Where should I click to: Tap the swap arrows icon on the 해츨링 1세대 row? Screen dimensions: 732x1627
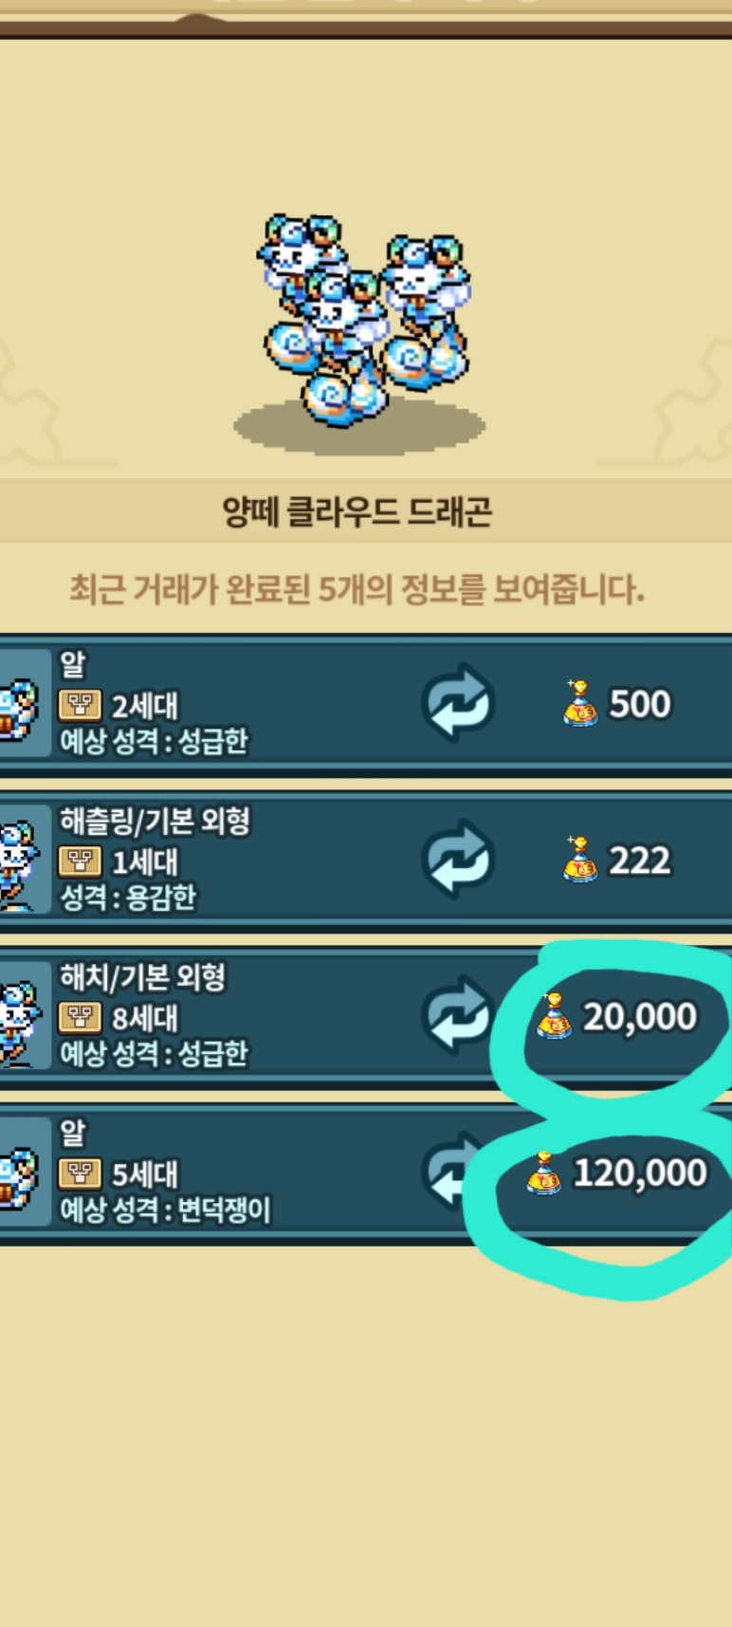tap(458, 860)
